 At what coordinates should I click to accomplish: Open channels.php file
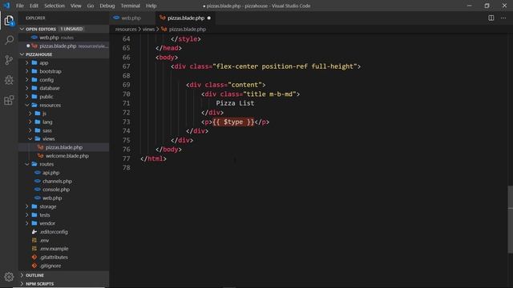[x=63, y=182]
